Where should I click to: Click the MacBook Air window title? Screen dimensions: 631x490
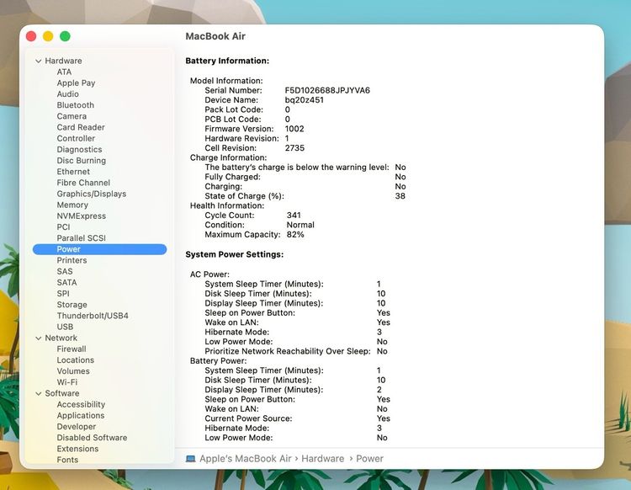pos(215,36)
